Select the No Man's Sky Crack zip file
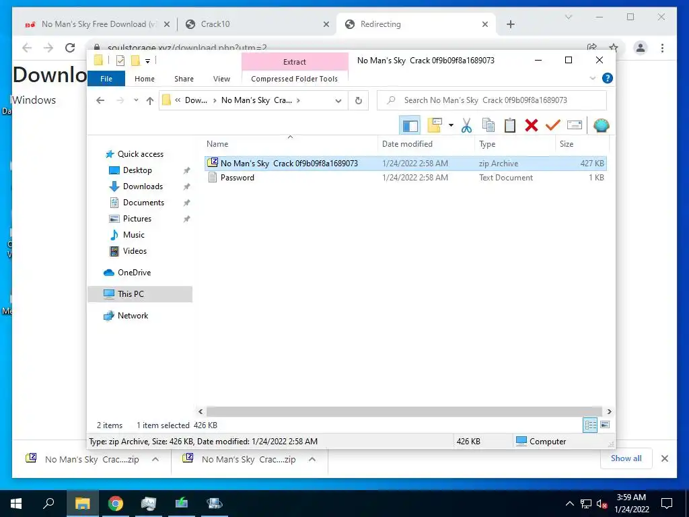Viewport: 689px width, 517px height. [406, 163]
